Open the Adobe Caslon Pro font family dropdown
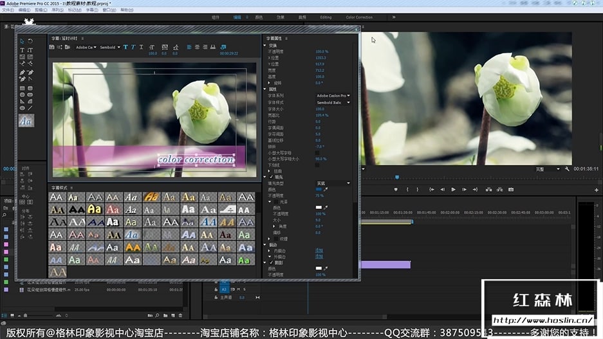This screenshot has width=603, height=339. tap(333, 96)
